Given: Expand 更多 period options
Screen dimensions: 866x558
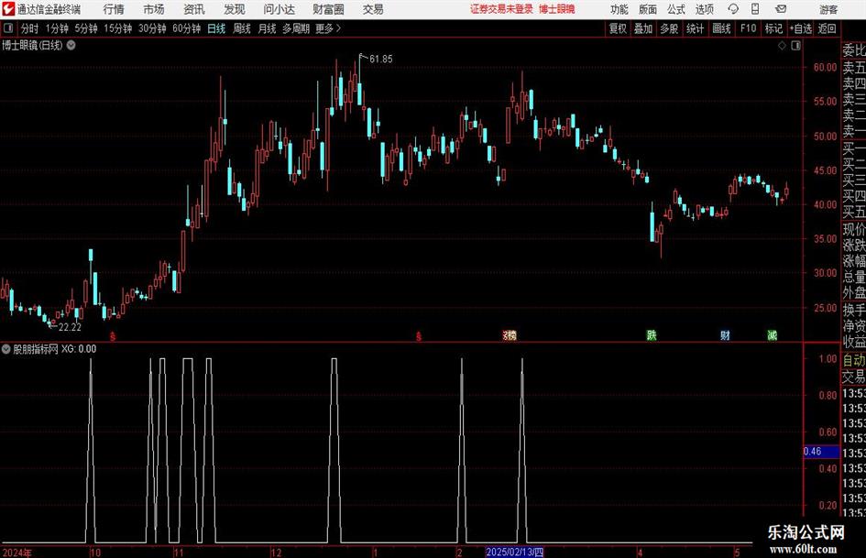Looking at the screenshot, I should point(328,28).
